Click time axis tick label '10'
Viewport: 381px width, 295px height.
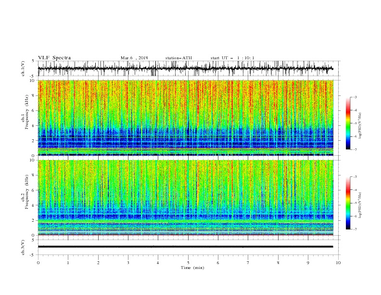(338, 263)
